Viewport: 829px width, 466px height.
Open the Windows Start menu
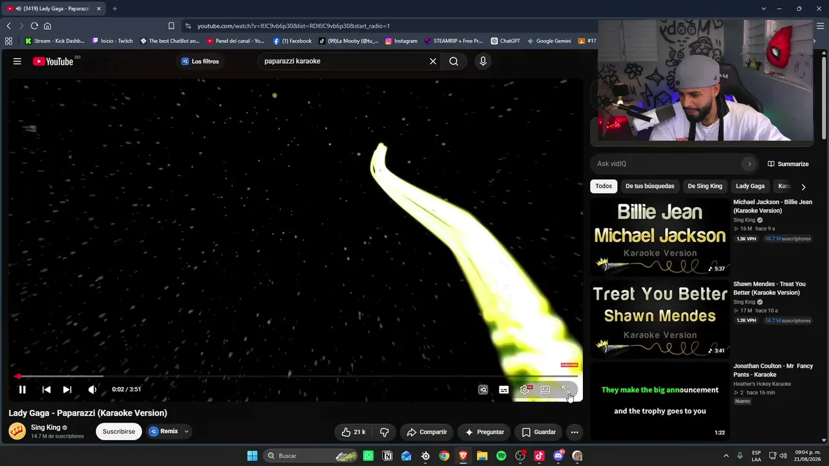pos(252,456)
